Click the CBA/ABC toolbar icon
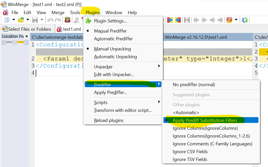 68,20
